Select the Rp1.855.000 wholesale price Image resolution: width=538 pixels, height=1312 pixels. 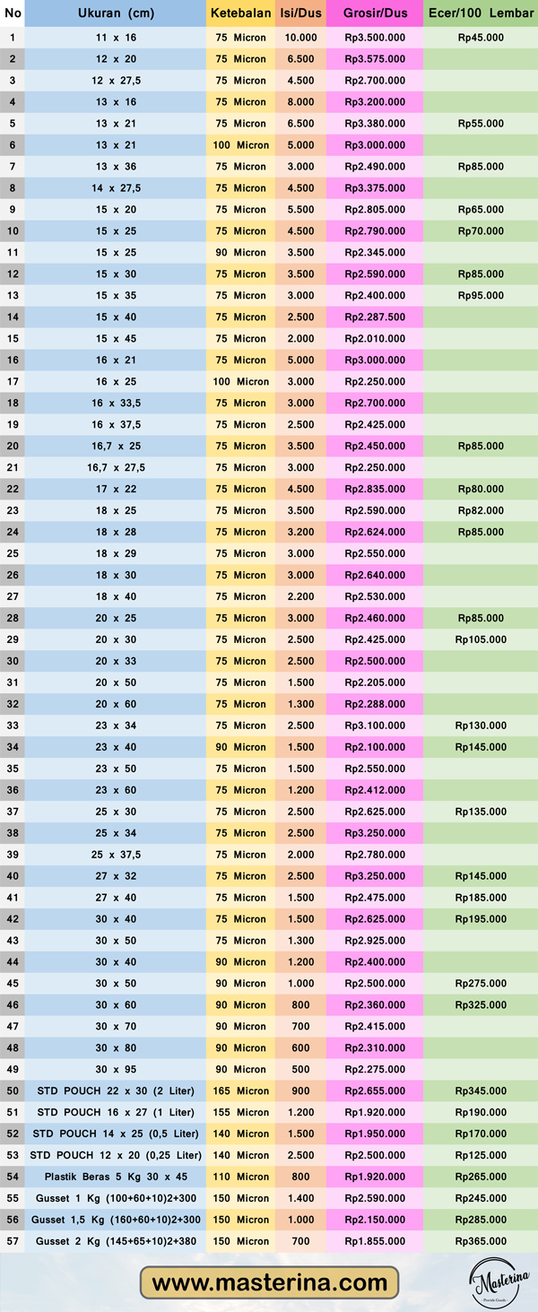pos(375,1241)
